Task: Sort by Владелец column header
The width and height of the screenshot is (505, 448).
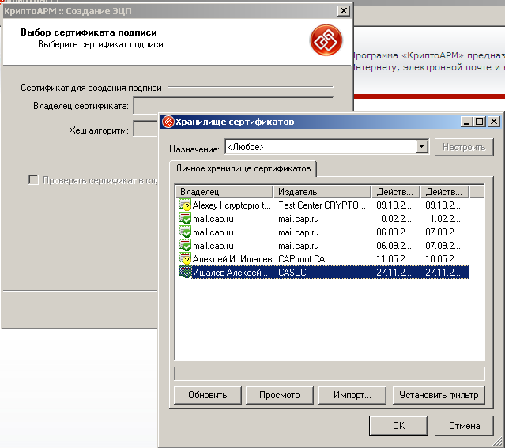Action: coord(224,192)
